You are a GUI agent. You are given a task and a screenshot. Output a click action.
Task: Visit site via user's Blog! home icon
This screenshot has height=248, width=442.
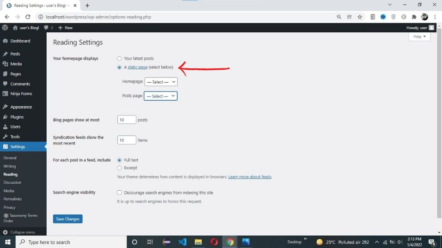(x=15, y=28)
